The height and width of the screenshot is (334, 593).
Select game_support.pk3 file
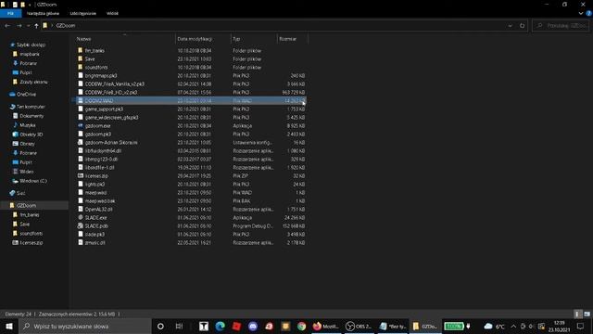click(x=104, y=109)
